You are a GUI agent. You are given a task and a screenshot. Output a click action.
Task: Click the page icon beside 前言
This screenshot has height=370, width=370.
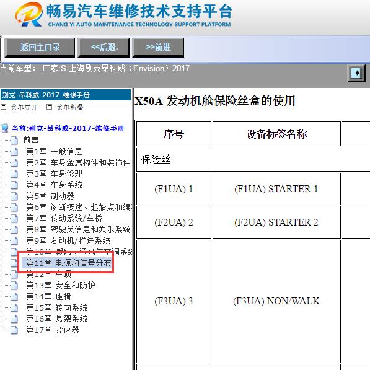tap(14, 140)
